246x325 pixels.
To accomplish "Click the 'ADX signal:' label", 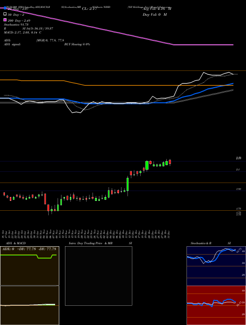I will pos(12,44).
